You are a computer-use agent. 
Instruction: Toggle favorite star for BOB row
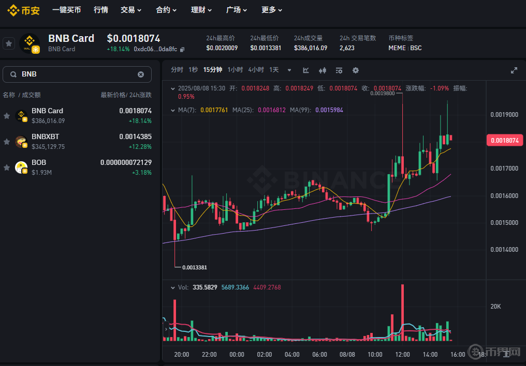[7, 167]
